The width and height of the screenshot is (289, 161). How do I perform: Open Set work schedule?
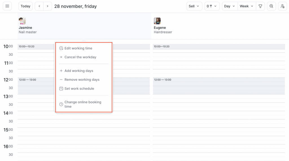click(x=79, y=89)
